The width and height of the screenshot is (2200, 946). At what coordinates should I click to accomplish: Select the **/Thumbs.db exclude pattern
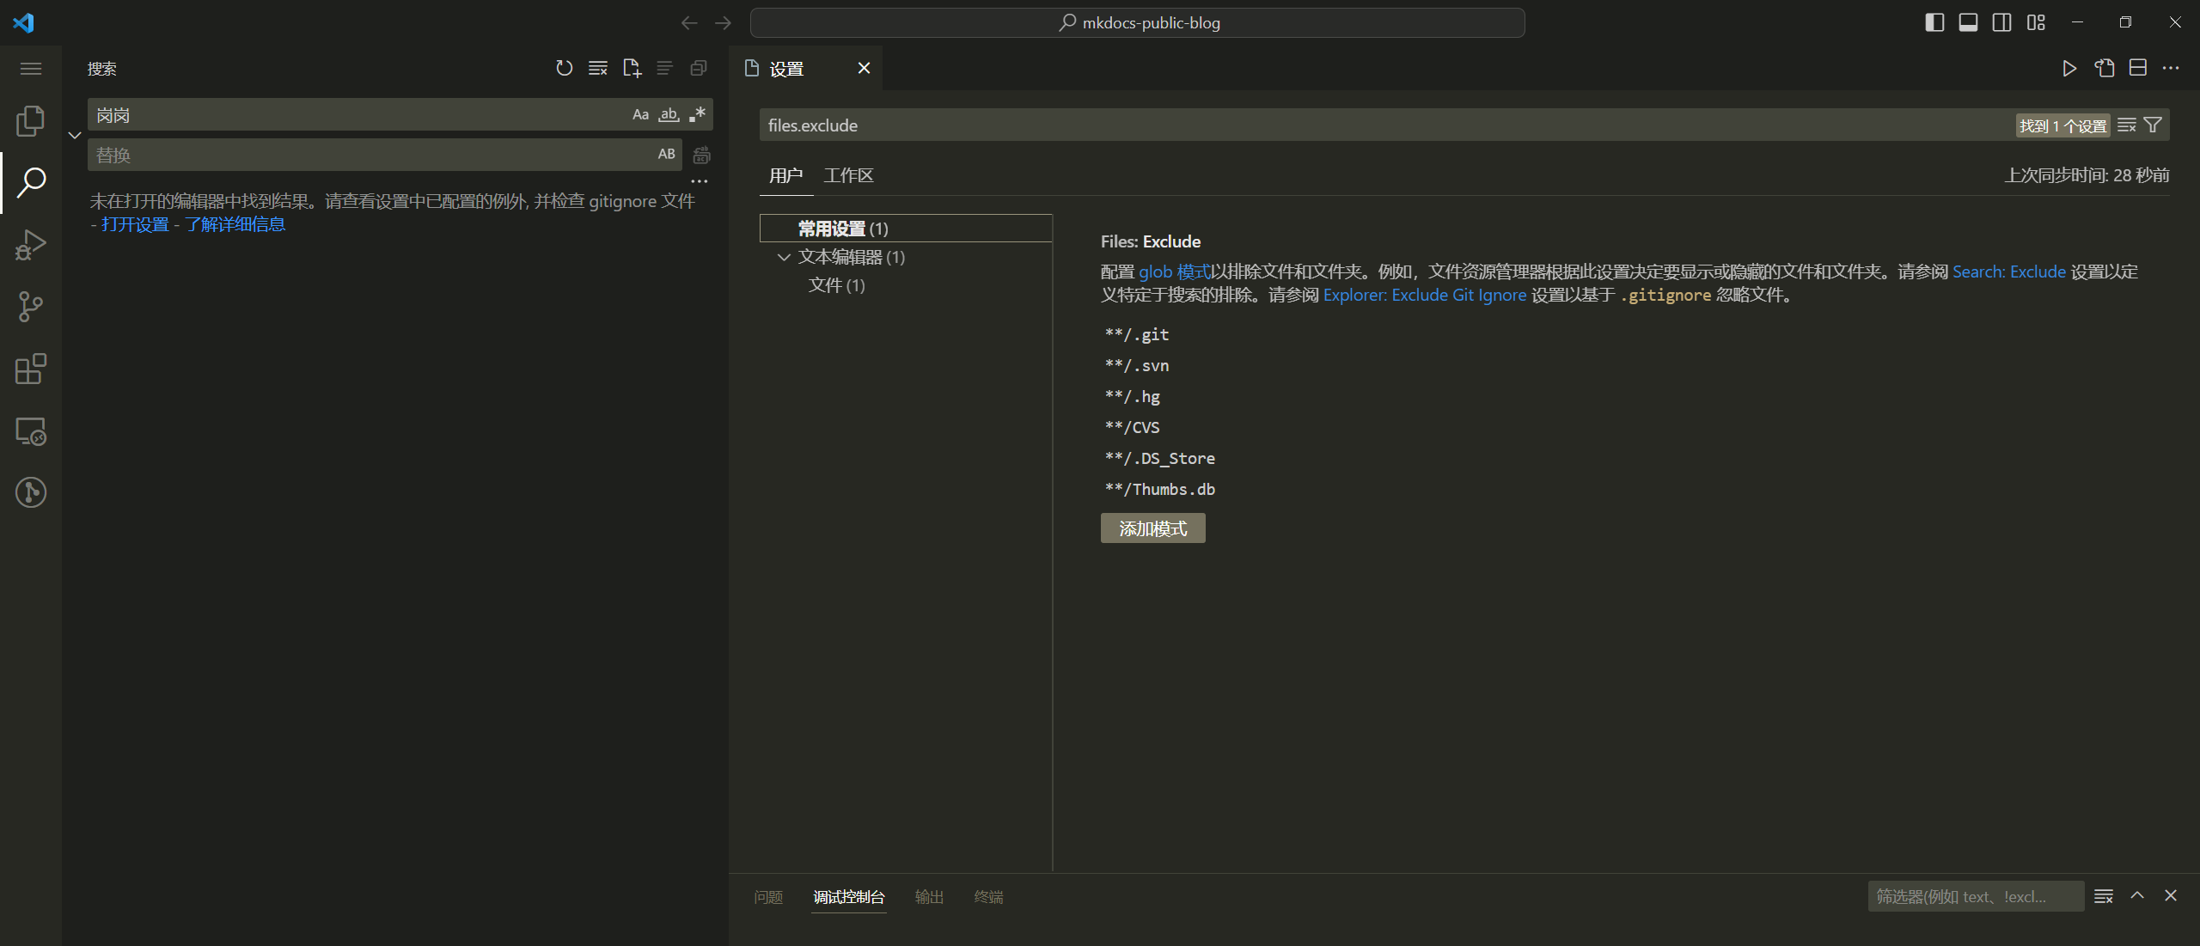pyautogui.click(x=1159, y=489)
